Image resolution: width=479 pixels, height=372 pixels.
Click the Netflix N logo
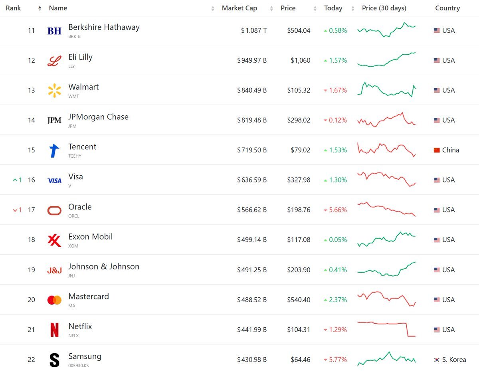(x=54, y=330)
